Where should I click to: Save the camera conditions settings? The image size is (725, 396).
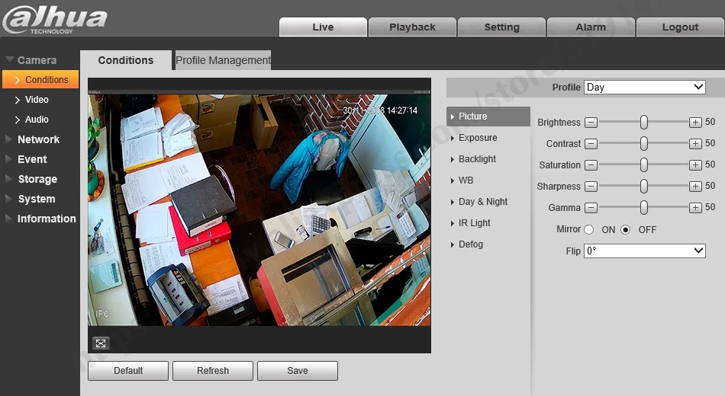click(x=298, y=371)
